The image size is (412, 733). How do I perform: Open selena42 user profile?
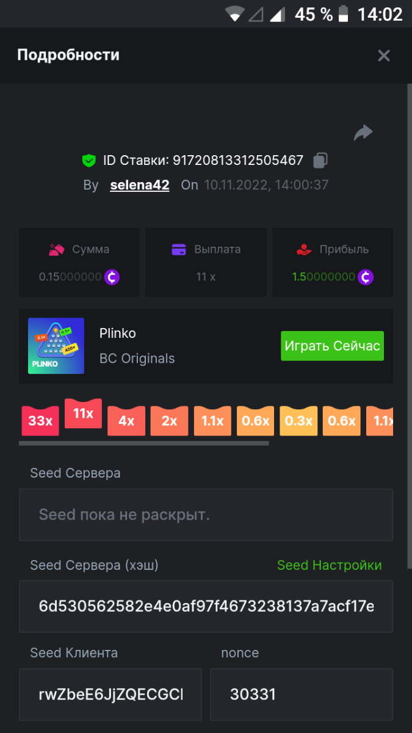coord(140,185)
